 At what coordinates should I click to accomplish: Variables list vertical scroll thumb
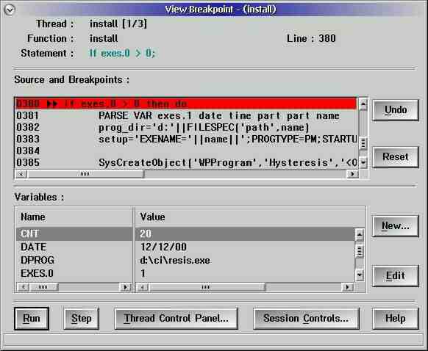pyautogui.click(x=360, y=251)
